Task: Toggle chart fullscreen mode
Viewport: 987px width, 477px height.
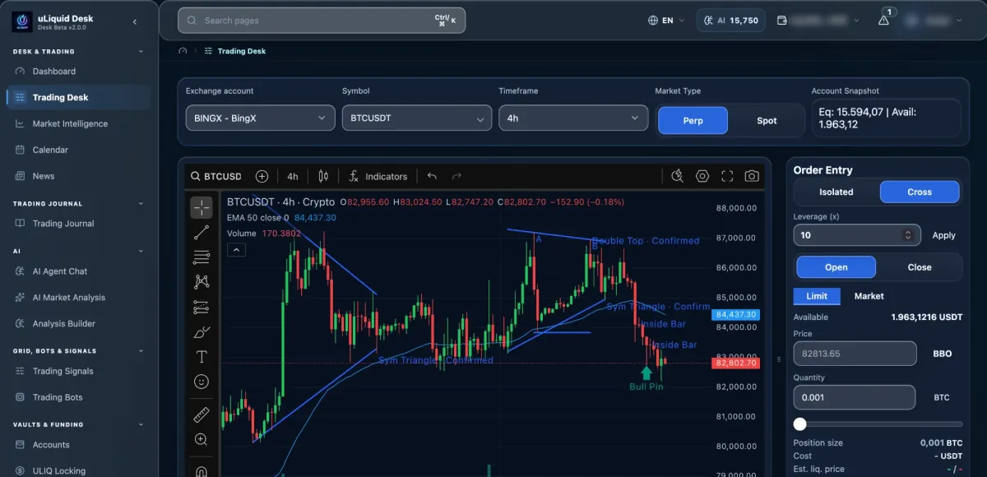Action: [727, 176]
